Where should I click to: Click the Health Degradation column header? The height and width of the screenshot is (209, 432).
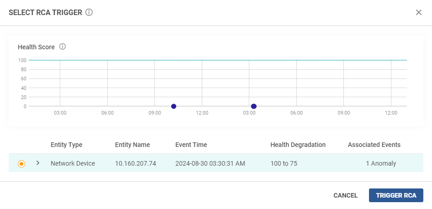click(x=298, y=145)
